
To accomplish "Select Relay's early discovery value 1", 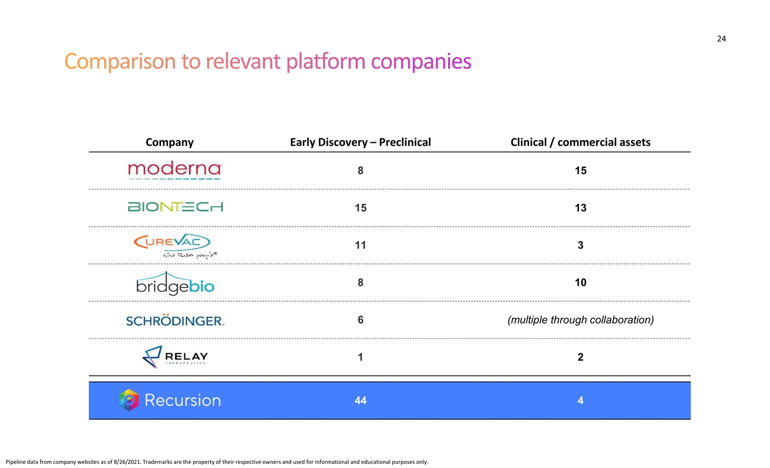I will [360, 357].
